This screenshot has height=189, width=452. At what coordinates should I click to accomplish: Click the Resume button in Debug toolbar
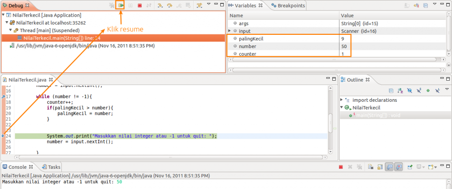click(x=121, y=5)
